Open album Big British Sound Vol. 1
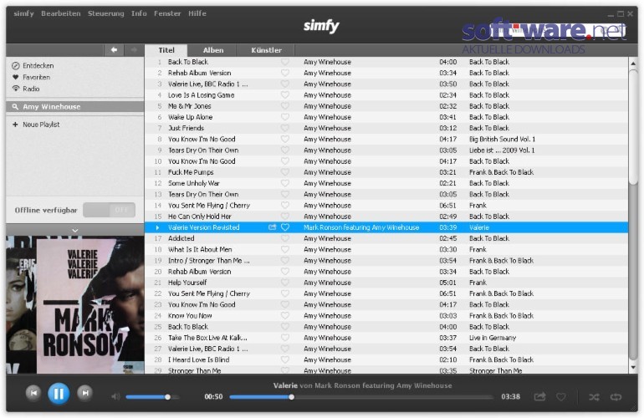The image size is (644, 418). [x=503, y=140]
